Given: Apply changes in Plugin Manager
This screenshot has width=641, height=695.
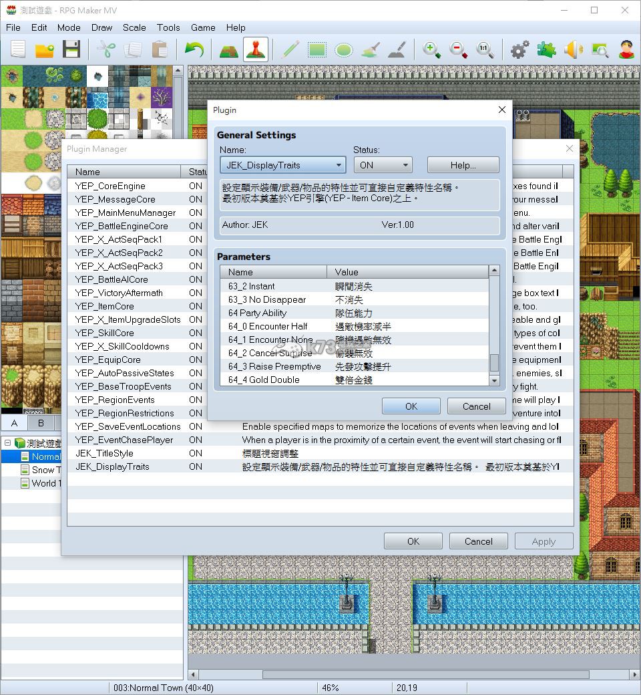Looking at the screenshot, I should (544, 541).
